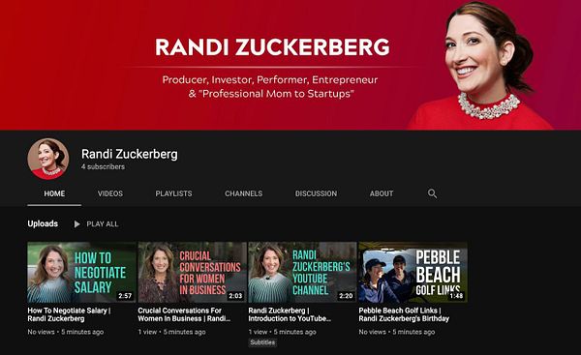Image resolution: width=581 pixels, height=355 pixels.
Task: Click the Play All triangle icon
Action: [76, 224]
